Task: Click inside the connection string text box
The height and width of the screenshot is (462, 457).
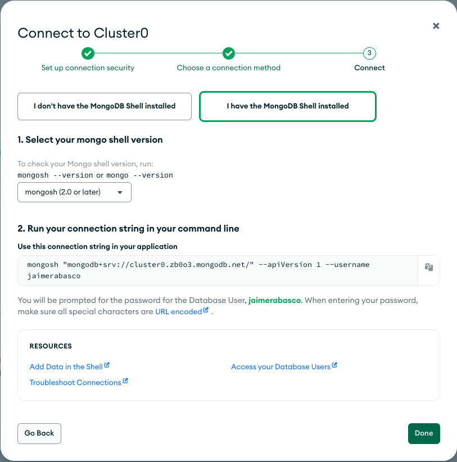Action: (x=218, y=270)
